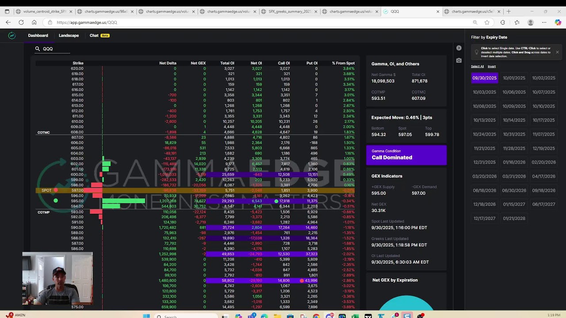Open Windows Start from the taskbar
This screenshot has width=566, height=318.
point(146,316)
